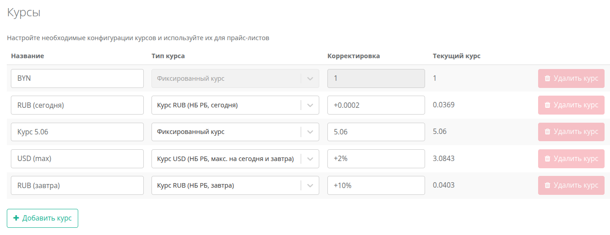The width and height of the screenshot is (610, 235).
Task: Focus the RUB (сегодня) name field
Action: pos(77,105)
